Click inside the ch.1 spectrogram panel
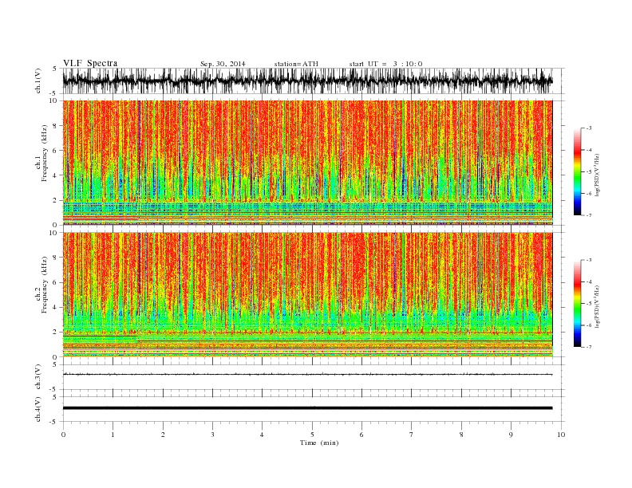 pyautogui.click(x=307, y=163)
